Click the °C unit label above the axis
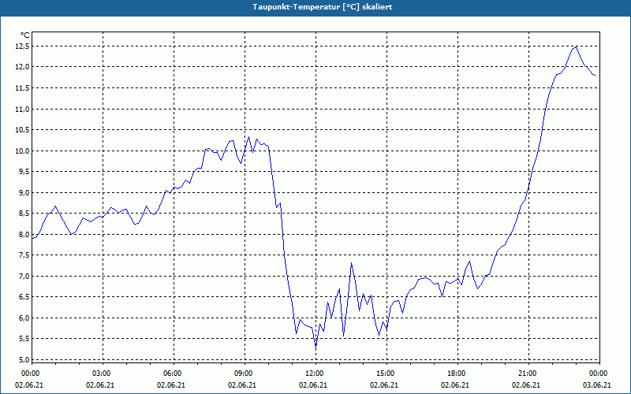Screen dimensions: 631x394 24,35
